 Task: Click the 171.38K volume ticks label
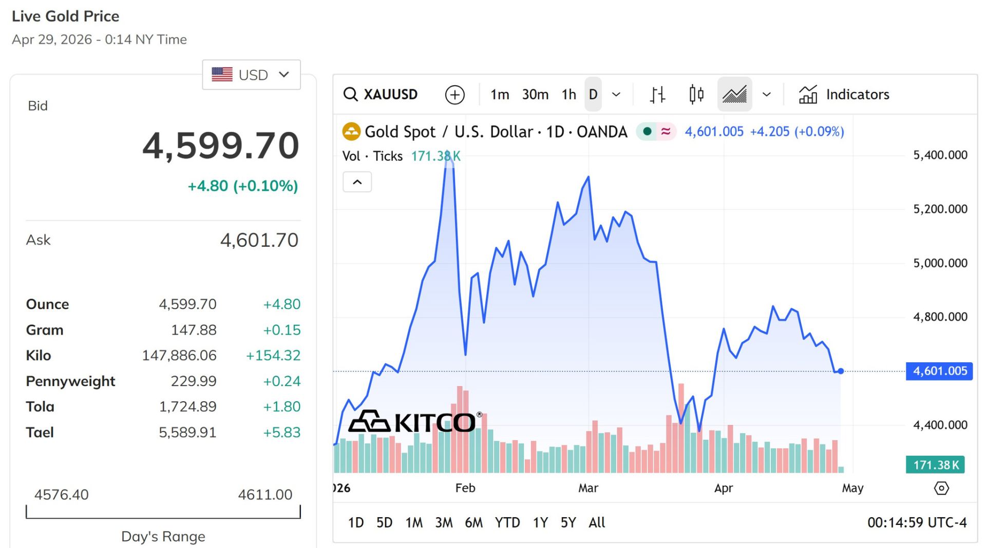click(x=436, y=156)
